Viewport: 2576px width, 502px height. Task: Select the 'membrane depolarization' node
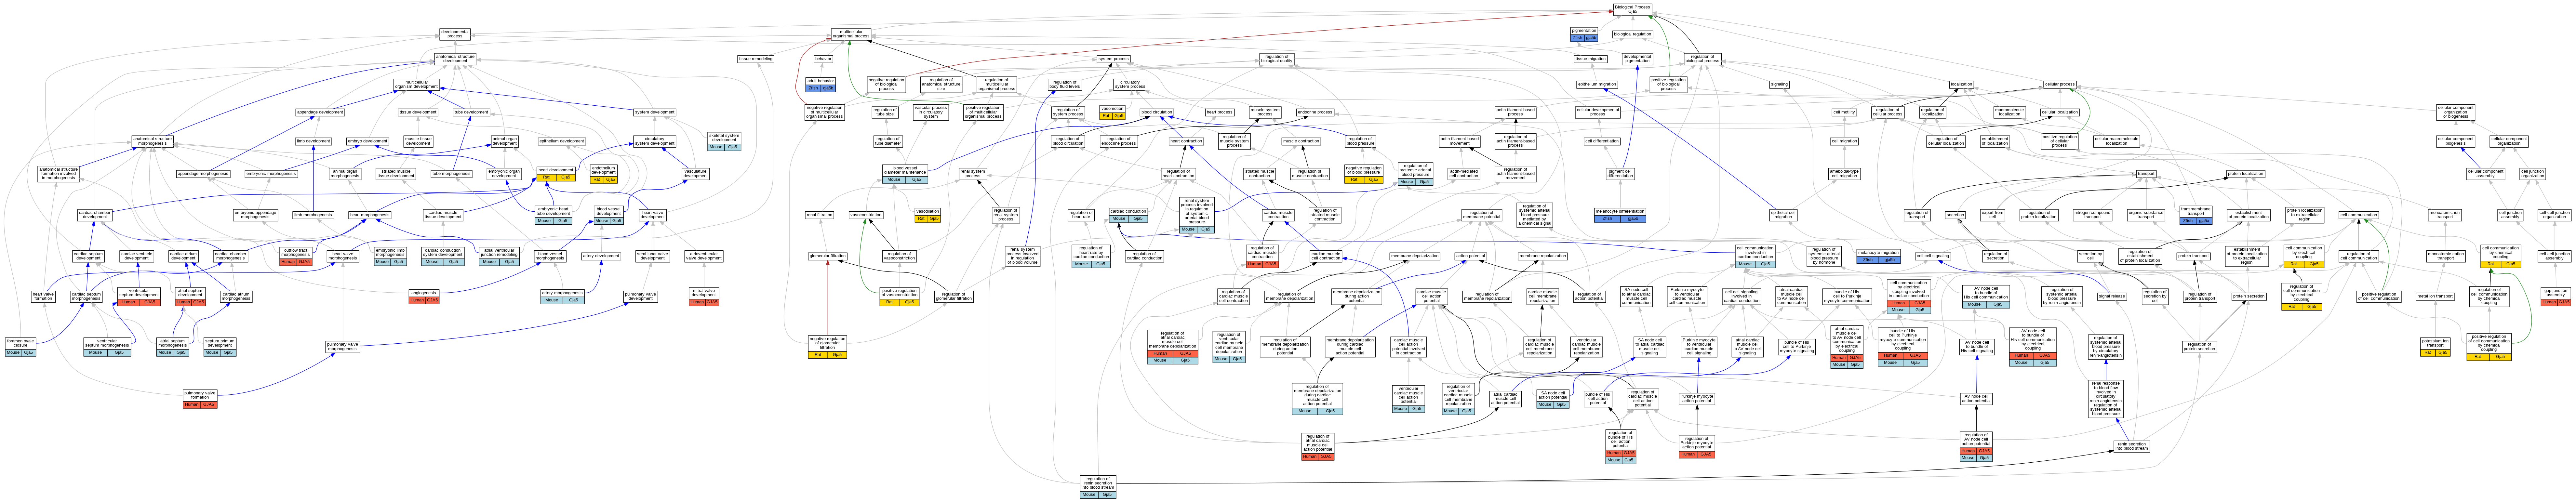click(x=1415, y=256)
